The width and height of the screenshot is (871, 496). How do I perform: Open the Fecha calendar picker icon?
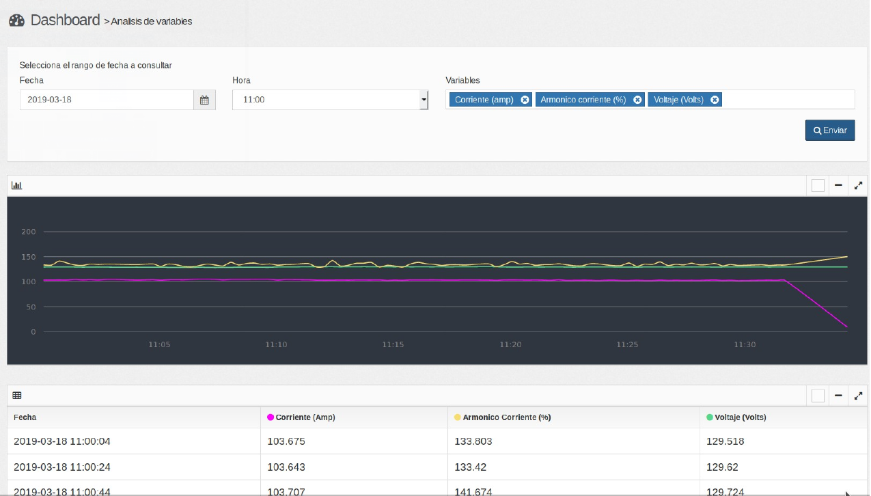pyautogui.click(x=204, y=100)
